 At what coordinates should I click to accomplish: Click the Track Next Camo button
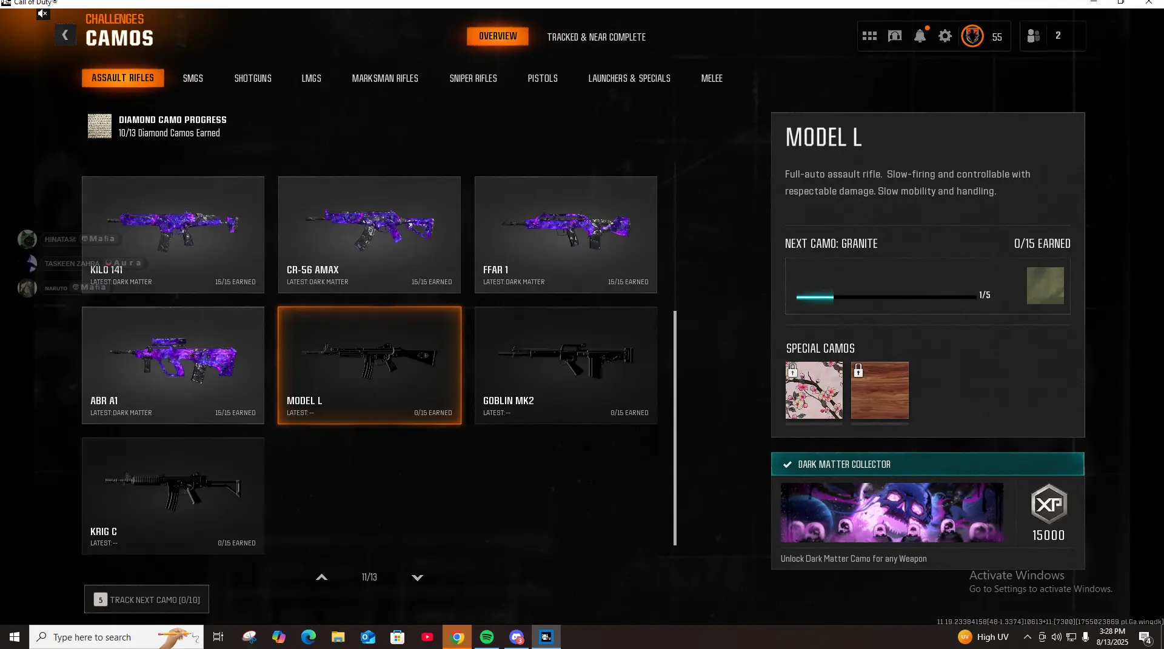click(147, 599)
